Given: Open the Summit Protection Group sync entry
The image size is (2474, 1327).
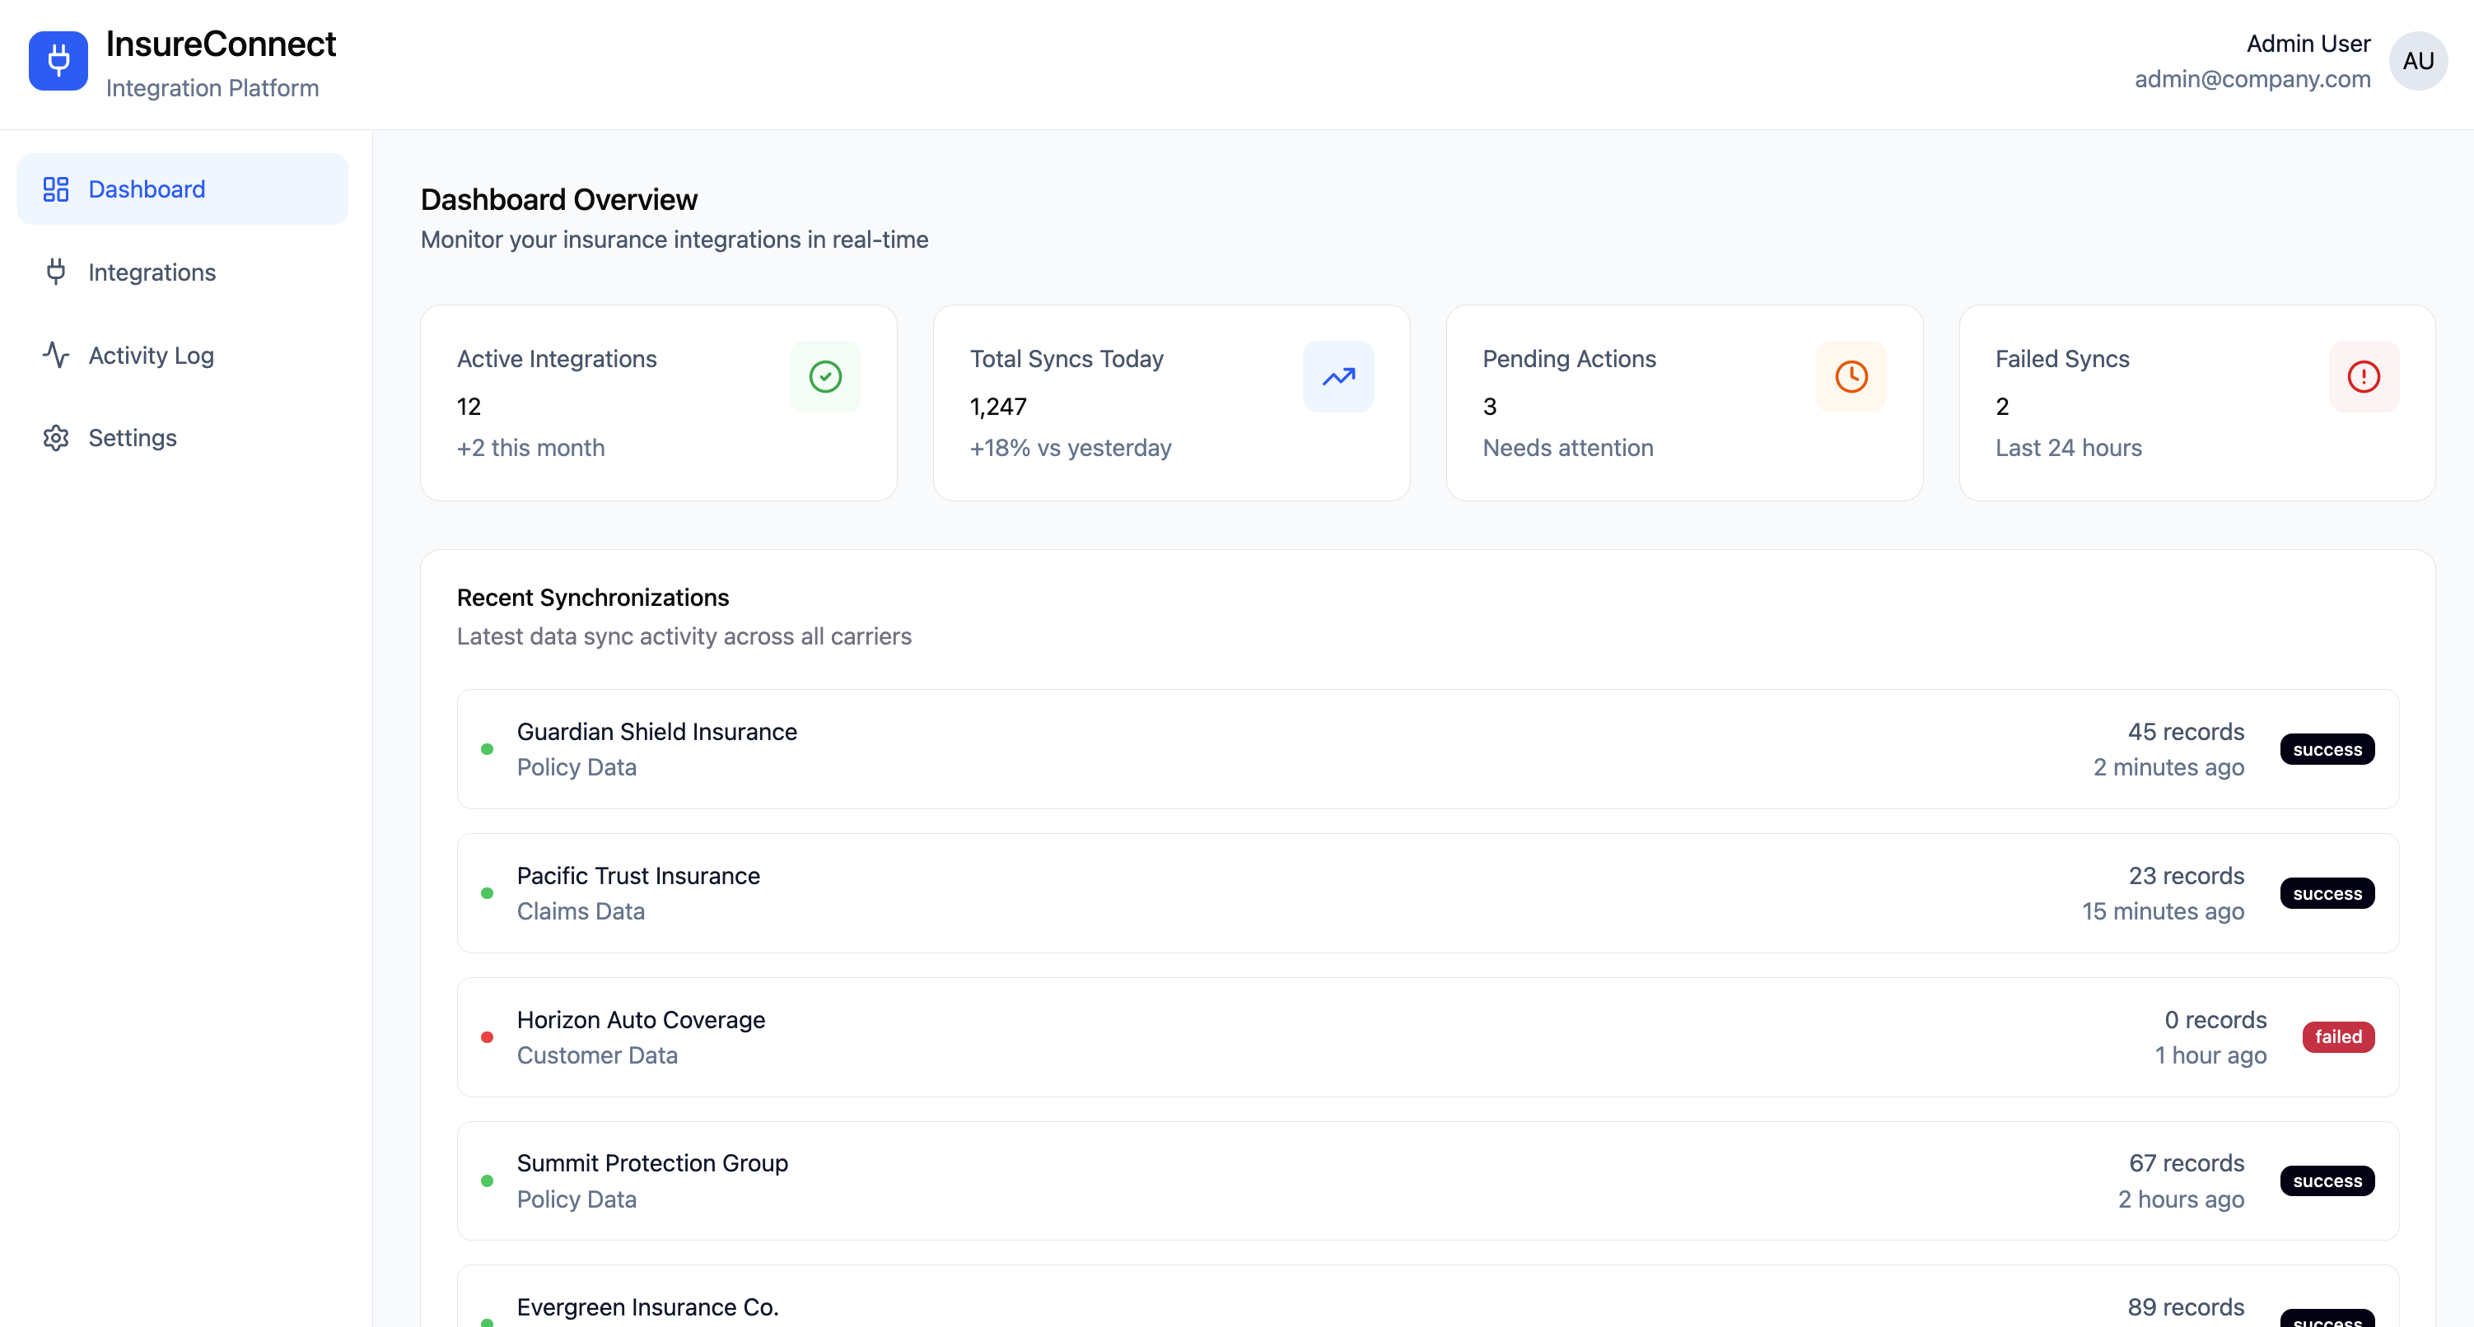Looking at the screenshot, I should click(x=1427, y=1181).
